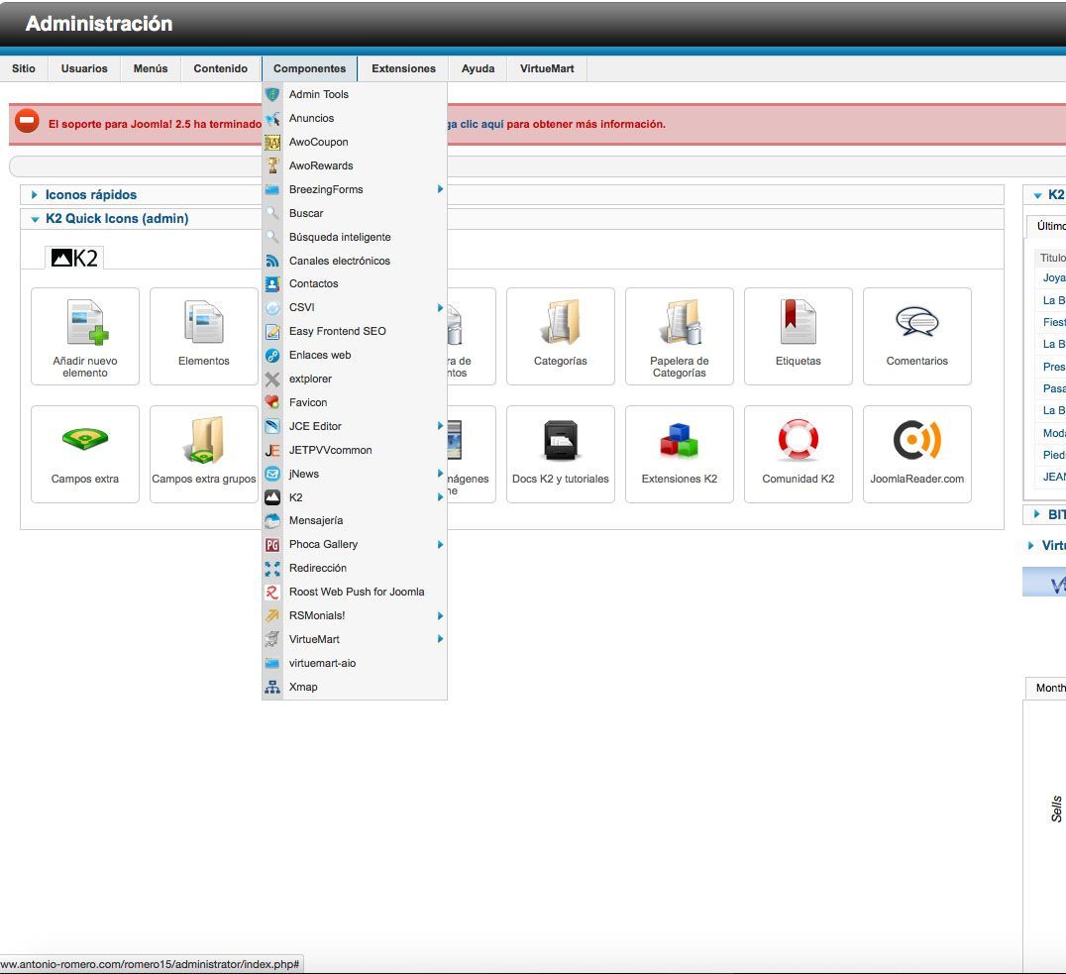The image size is (1066, 974).
Task: Click the Favicon heart icon
Action: click(x=272, y=402)
